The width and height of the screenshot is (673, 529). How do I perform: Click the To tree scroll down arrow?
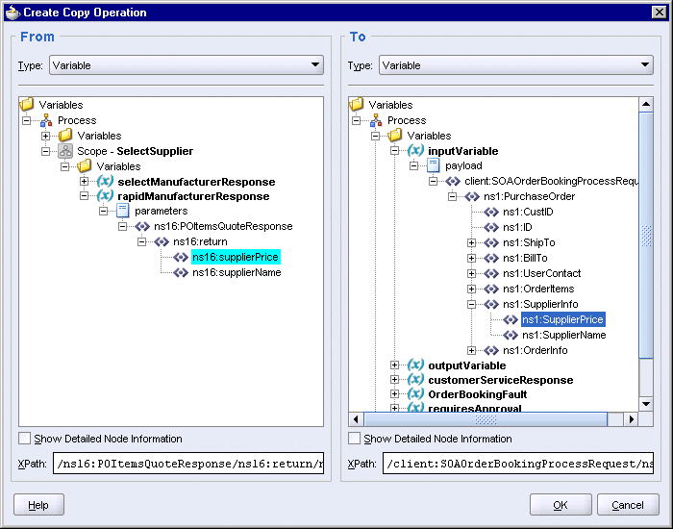(x=646, y=404)
